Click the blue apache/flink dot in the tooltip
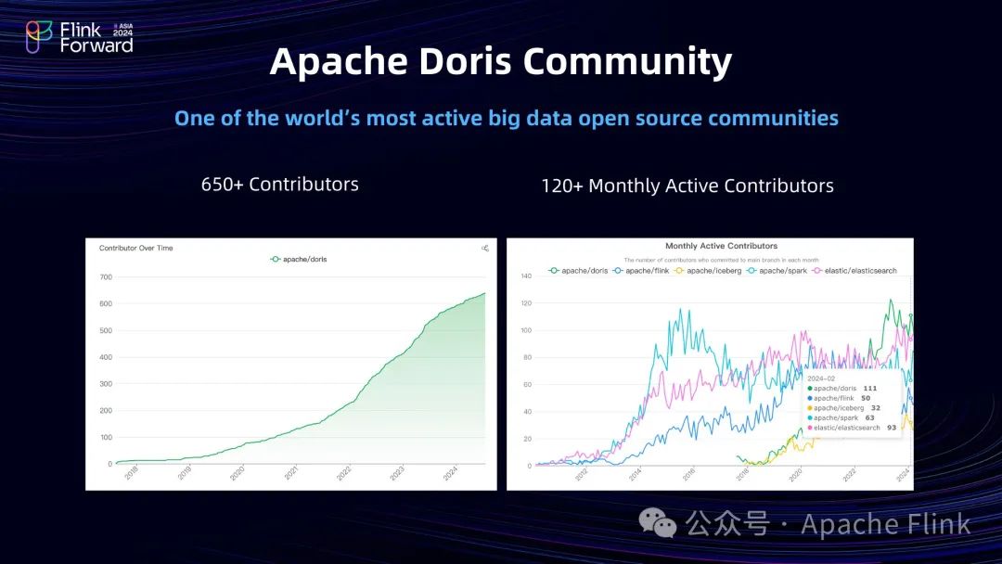 click(x=810, y=398)
